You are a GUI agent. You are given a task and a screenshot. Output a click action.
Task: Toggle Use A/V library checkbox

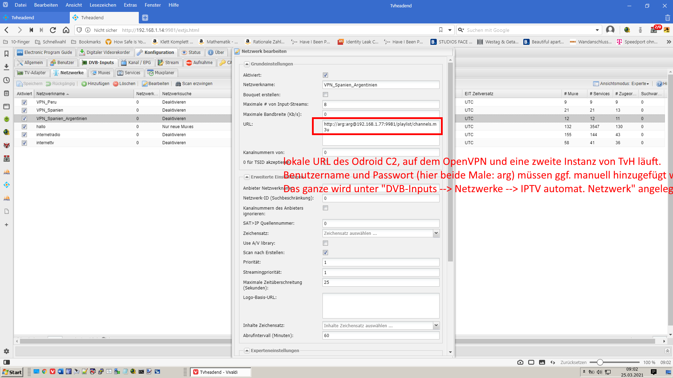coord(325,243)
